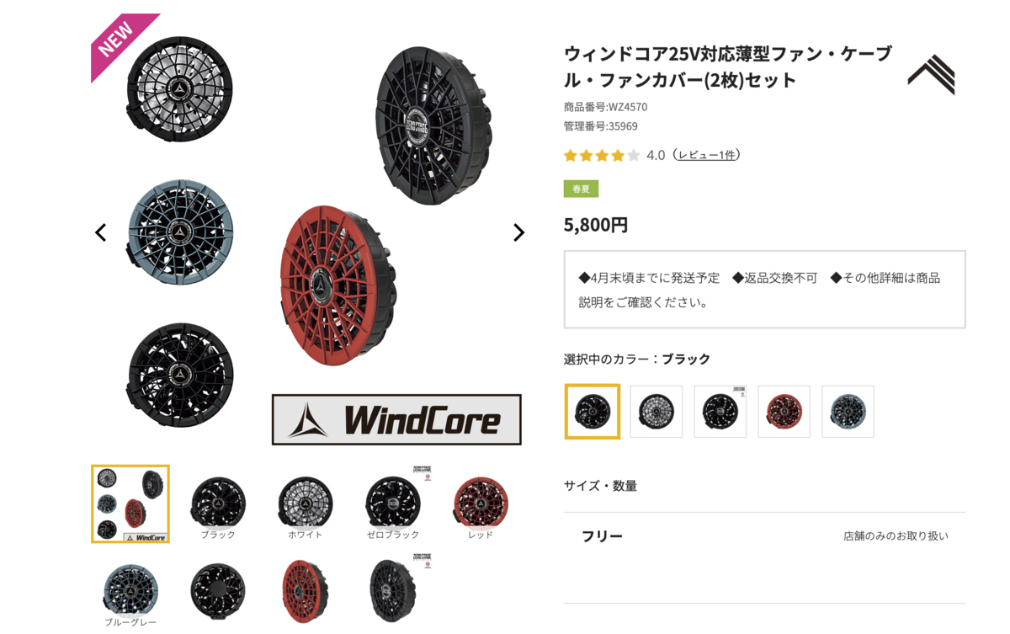View the black side-angle fan thumbnail
The height and width of the screenshot is (634, 1010).
tap(393, 591)
